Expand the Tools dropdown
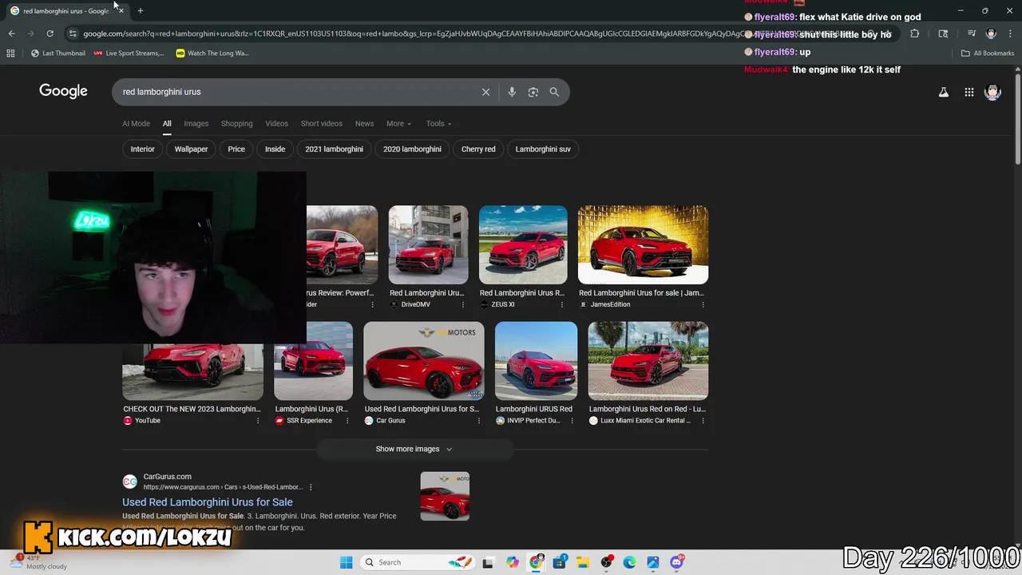The image size is (1022, 575). (438, 124)
